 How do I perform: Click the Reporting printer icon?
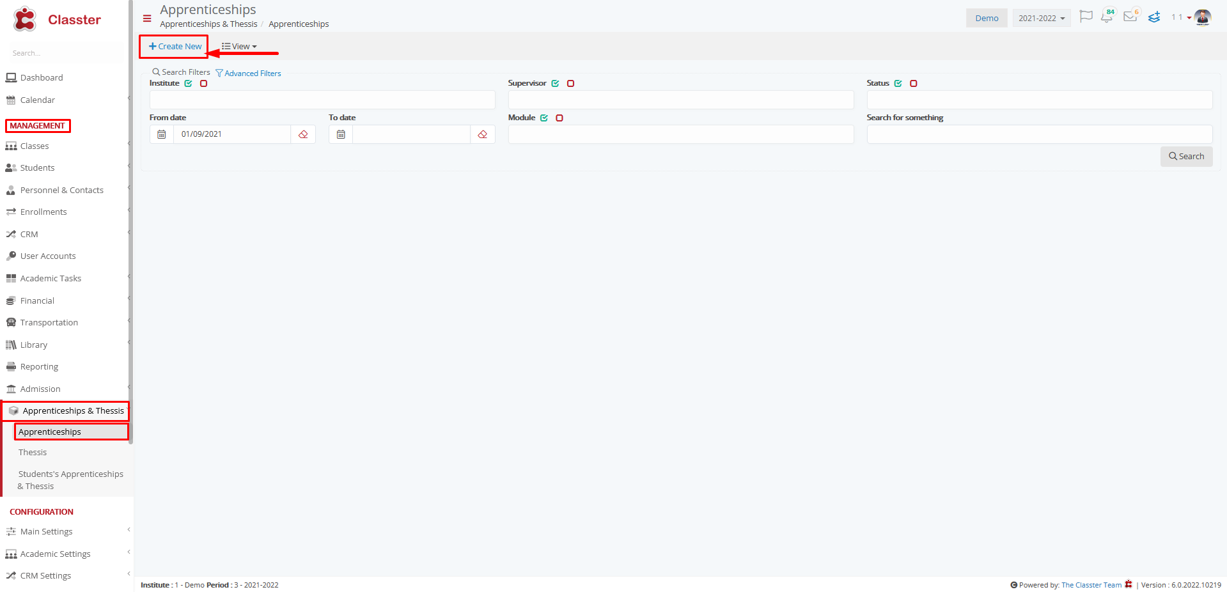tap(11, 366)
